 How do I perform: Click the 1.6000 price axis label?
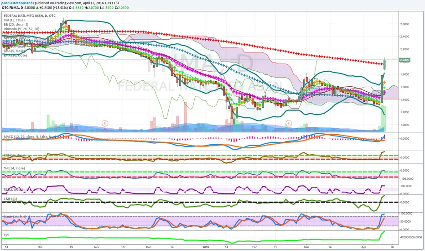(404, 87)
